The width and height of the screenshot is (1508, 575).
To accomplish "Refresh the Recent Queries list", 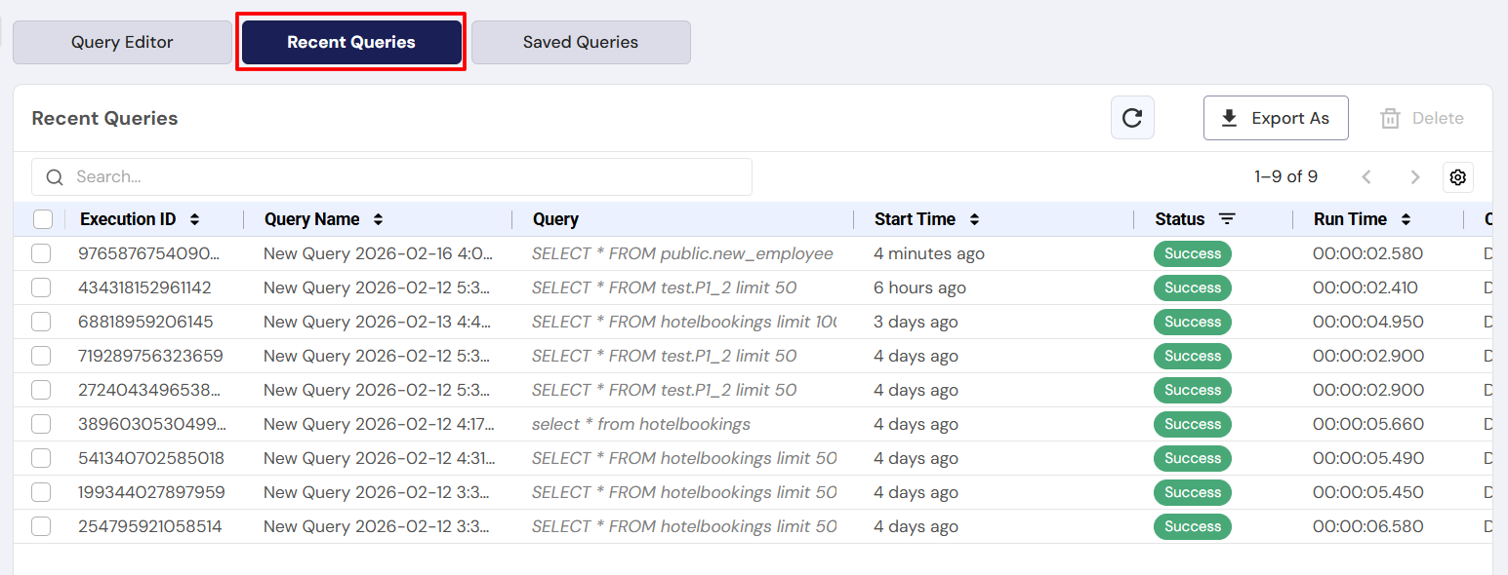I will [1131, 117].
